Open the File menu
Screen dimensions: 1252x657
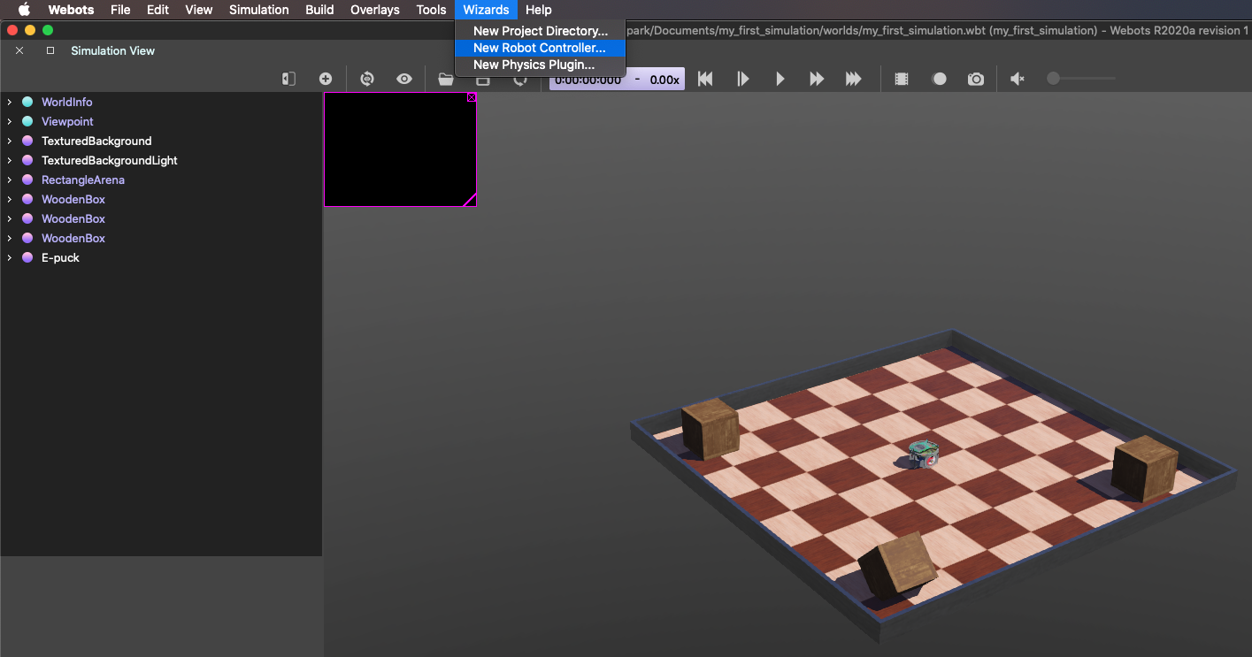tap(120, 10)
